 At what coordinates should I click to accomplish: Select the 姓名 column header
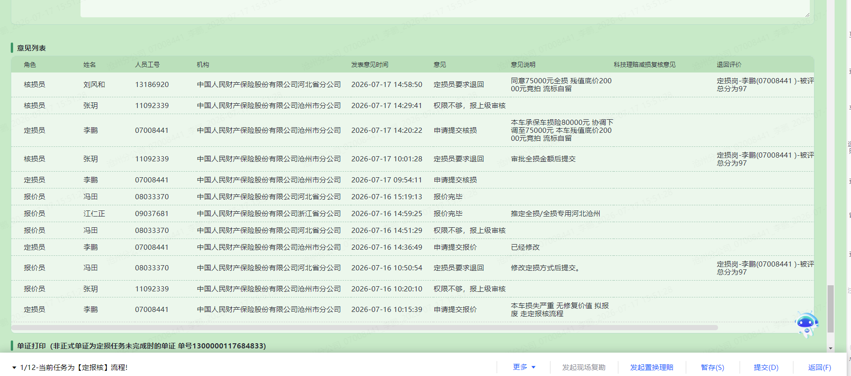click(x=89, y=65)
